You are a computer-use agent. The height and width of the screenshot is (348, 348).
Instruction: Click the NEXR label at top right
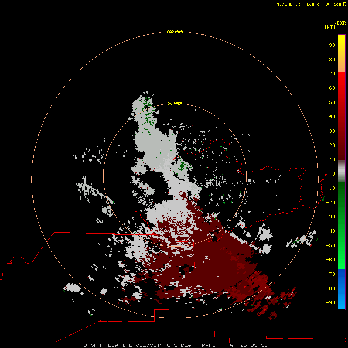[x=339, y=23]
